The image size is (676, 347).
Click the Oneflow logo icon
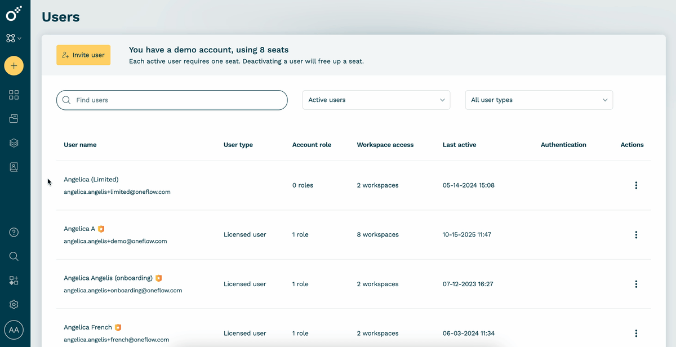tap(14, 13)
